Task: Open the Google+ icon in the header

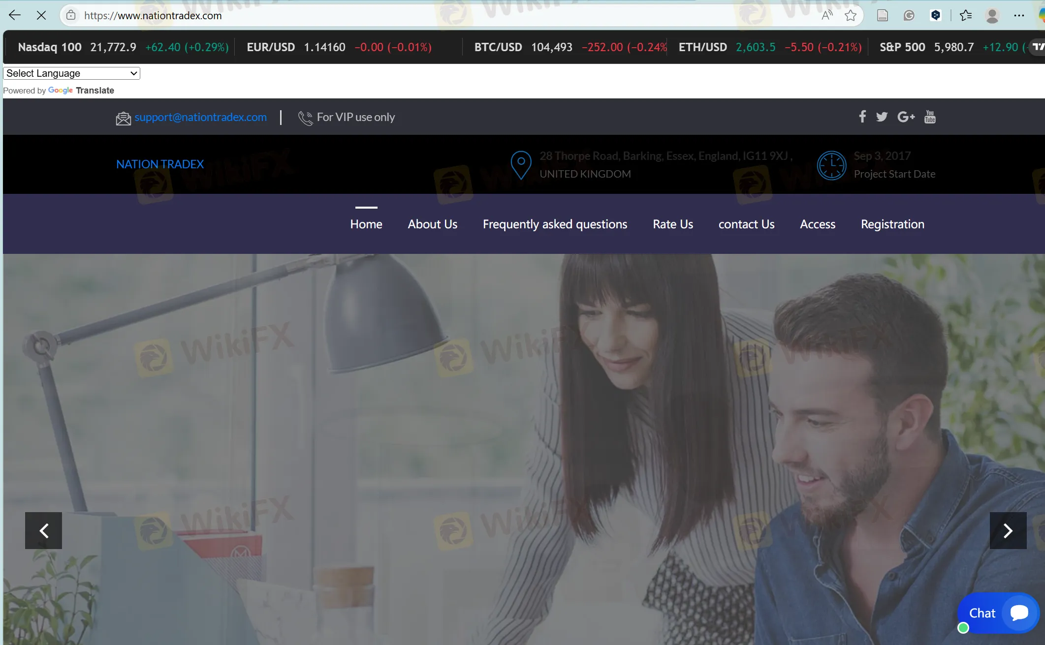Action: point(906,117)
